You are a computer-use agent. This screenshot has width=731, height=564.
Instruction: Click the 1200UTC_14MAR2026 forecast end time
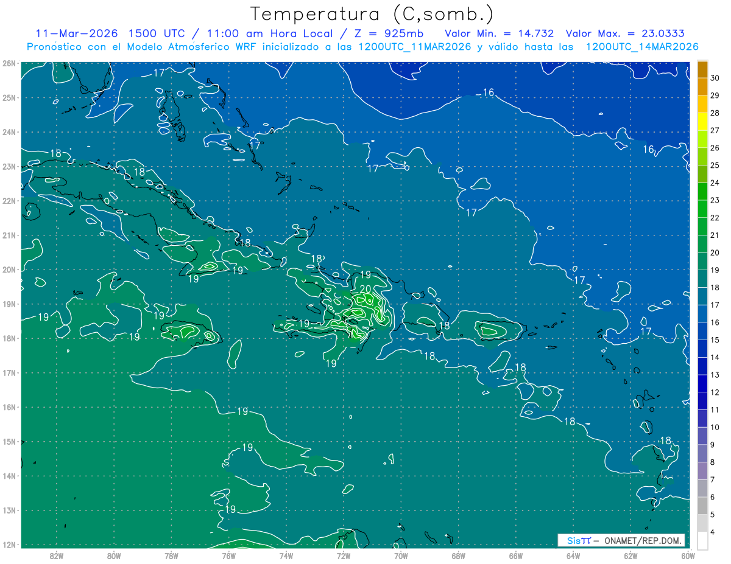point(641,47)
